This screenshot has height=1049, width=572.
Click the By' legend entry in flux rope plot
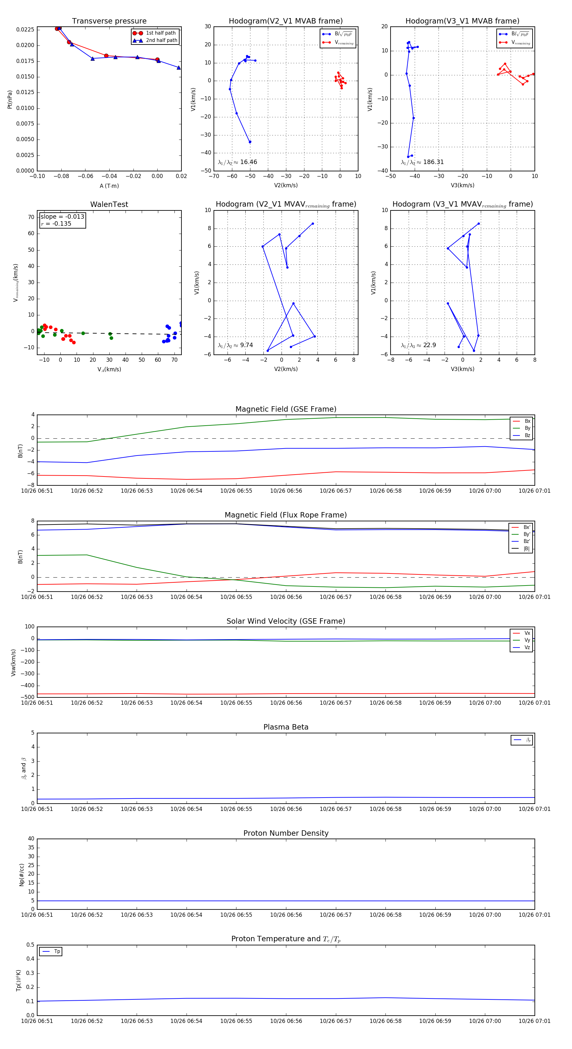pos(521,534)
